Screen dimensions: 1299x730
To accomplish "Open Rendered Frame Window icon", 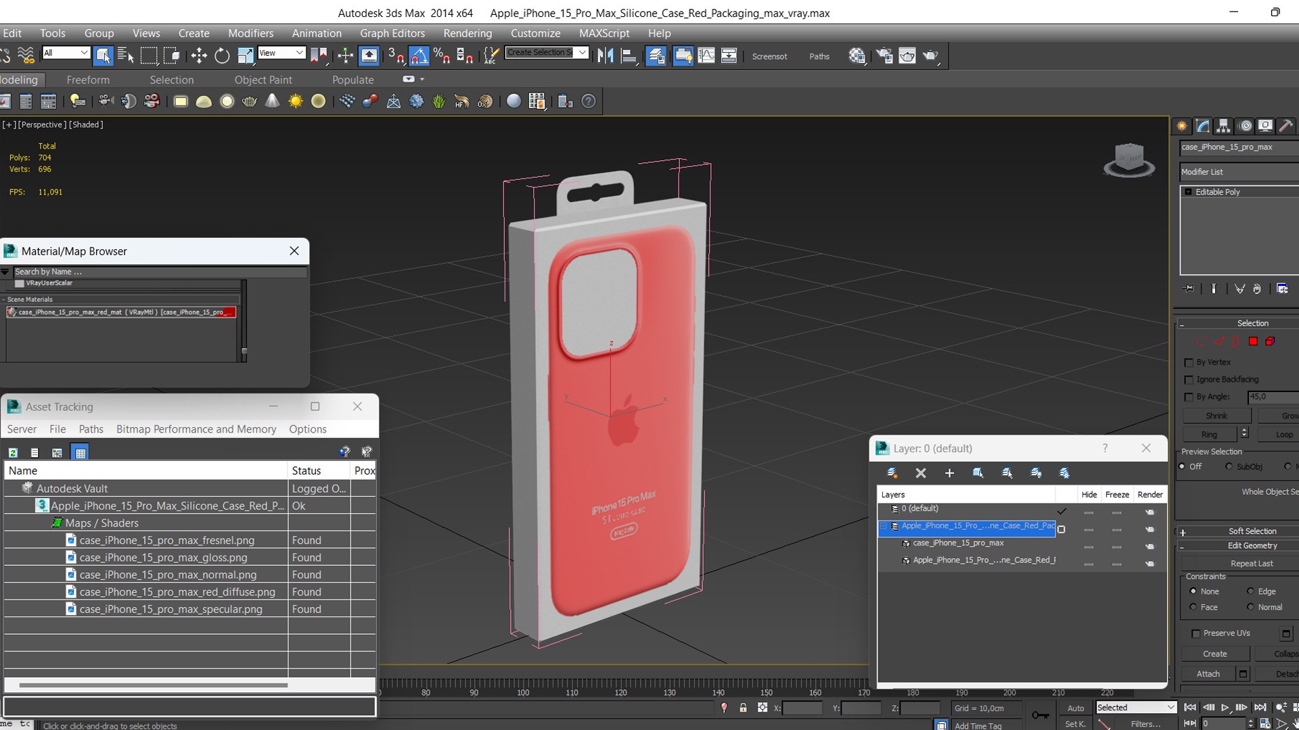I will coord(907,55).
